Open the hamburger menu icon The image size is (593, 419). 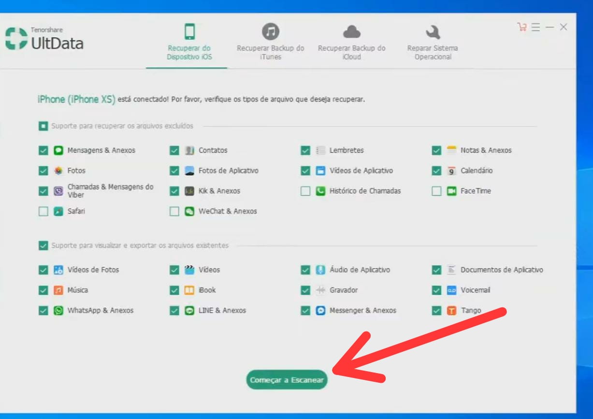(535, 28)
